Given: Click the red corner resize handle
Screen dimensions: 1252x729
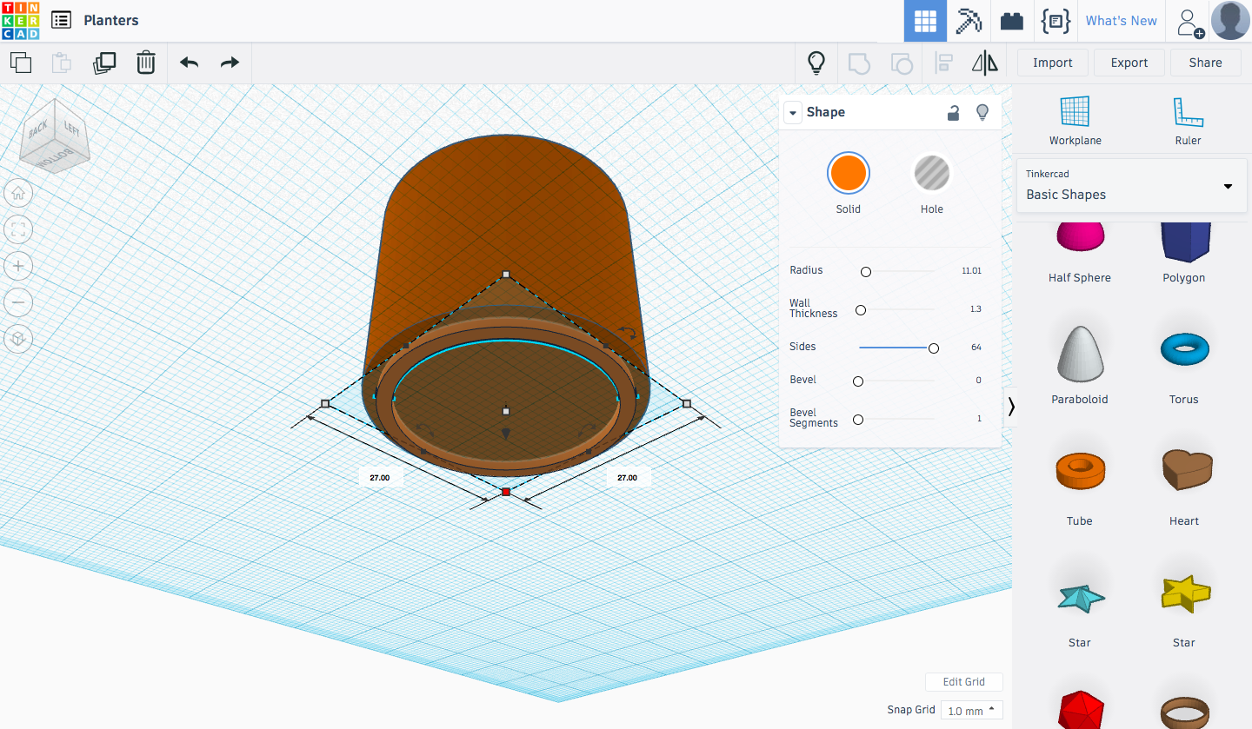Looking at the screenshot, I should (506, 493).
